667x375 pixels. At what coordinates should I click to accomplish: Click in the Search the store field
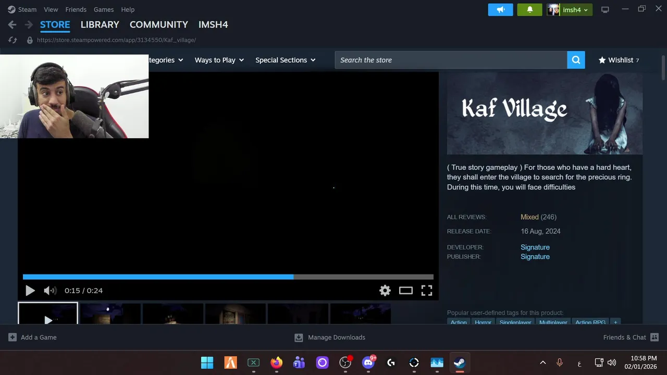click(x=451, y=60)
